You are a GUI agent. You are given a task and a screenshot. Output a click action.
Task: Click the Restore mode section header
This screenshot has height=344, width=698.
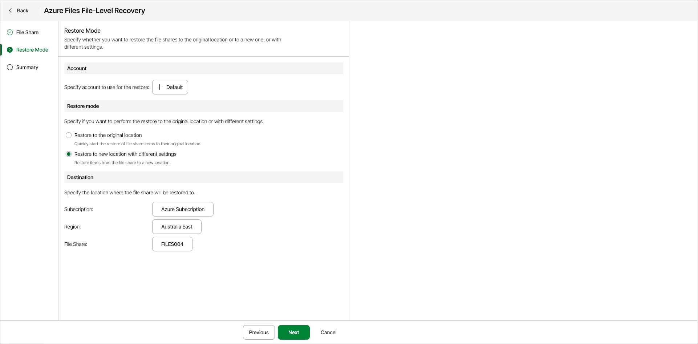pos(83,106)
